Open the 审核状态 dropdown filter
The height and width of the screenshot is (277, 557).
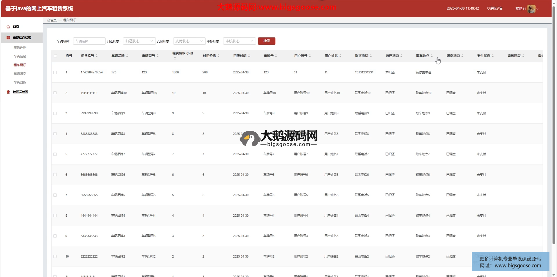(239, 41)
